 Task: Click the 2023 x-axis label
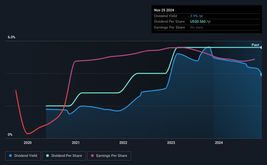tap(171, 143)
